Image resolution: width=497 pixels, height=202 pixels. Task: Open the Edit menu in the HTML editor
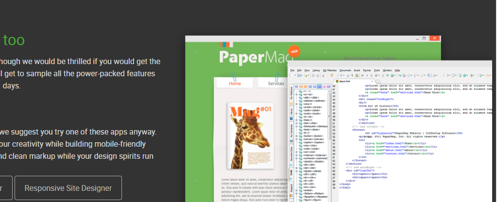299,70
